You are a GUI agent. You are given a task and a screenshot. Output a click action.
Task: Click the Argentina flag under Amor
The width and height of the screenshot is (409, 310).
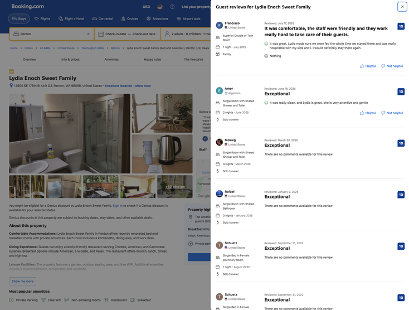point(226,93)
